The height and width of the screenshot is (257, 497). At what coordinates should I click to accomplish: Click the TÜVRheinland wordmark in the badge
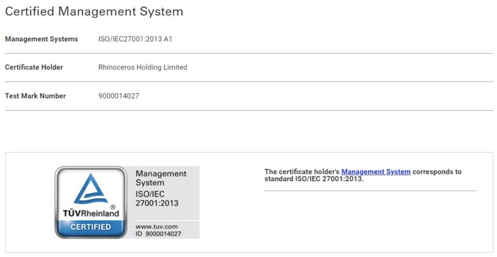point(91,213)
